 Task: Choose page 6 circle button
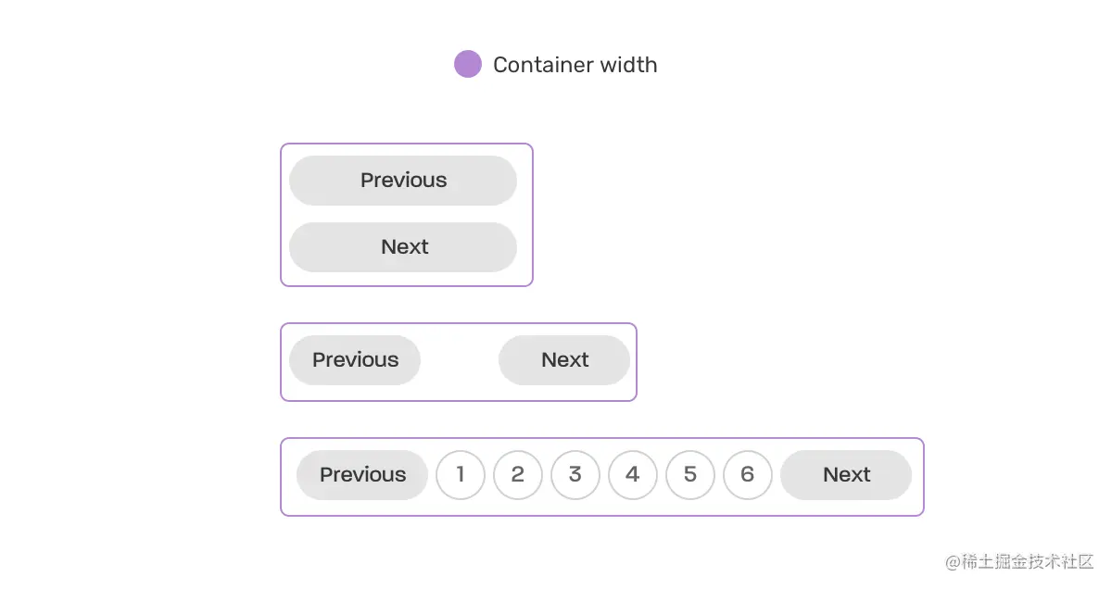click(x=748, y=475)
